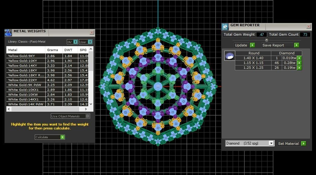Select the Yellow Gold:9KY row

pyautogui.click(x=47, y=56)
